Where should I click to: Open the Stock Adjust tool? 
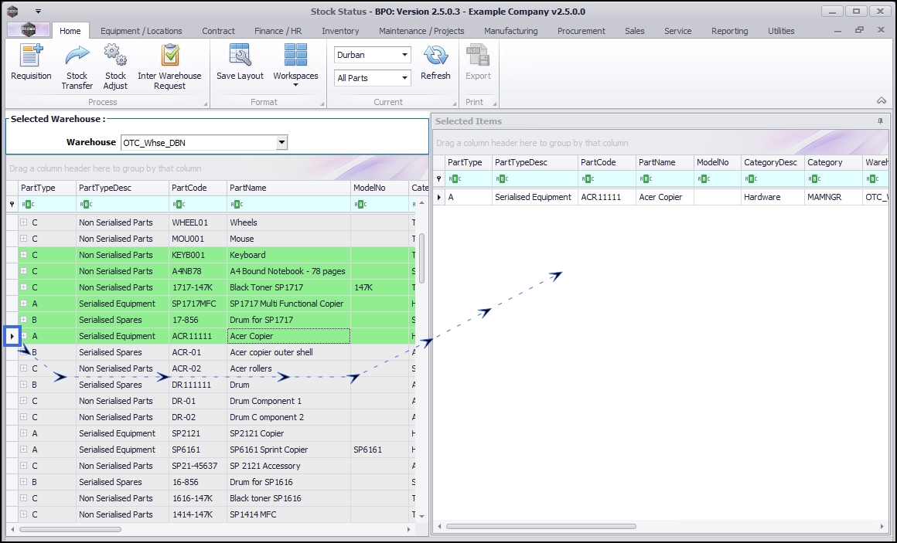point(115,67)
